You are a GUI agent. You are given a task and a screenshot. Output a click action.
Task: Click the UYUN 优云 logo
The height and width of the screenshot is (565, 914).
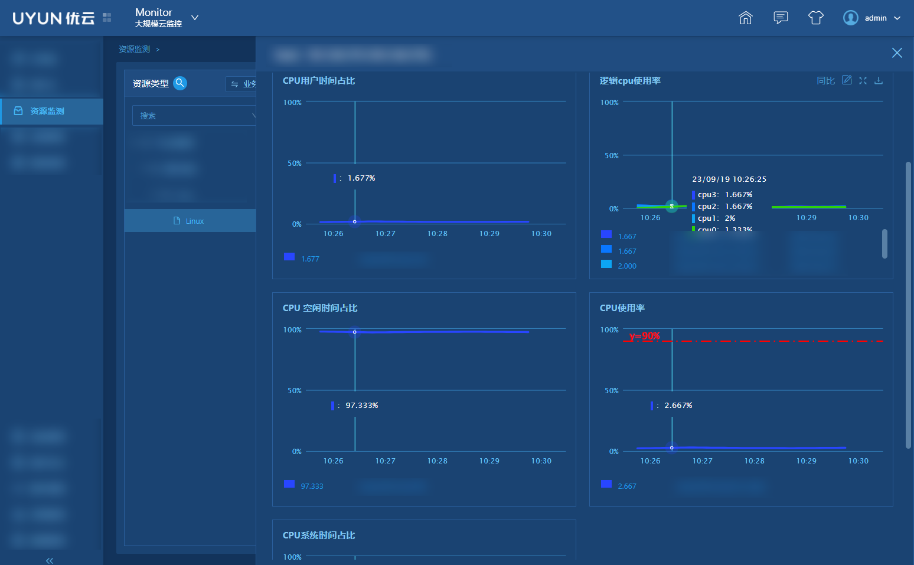(54, 18)
